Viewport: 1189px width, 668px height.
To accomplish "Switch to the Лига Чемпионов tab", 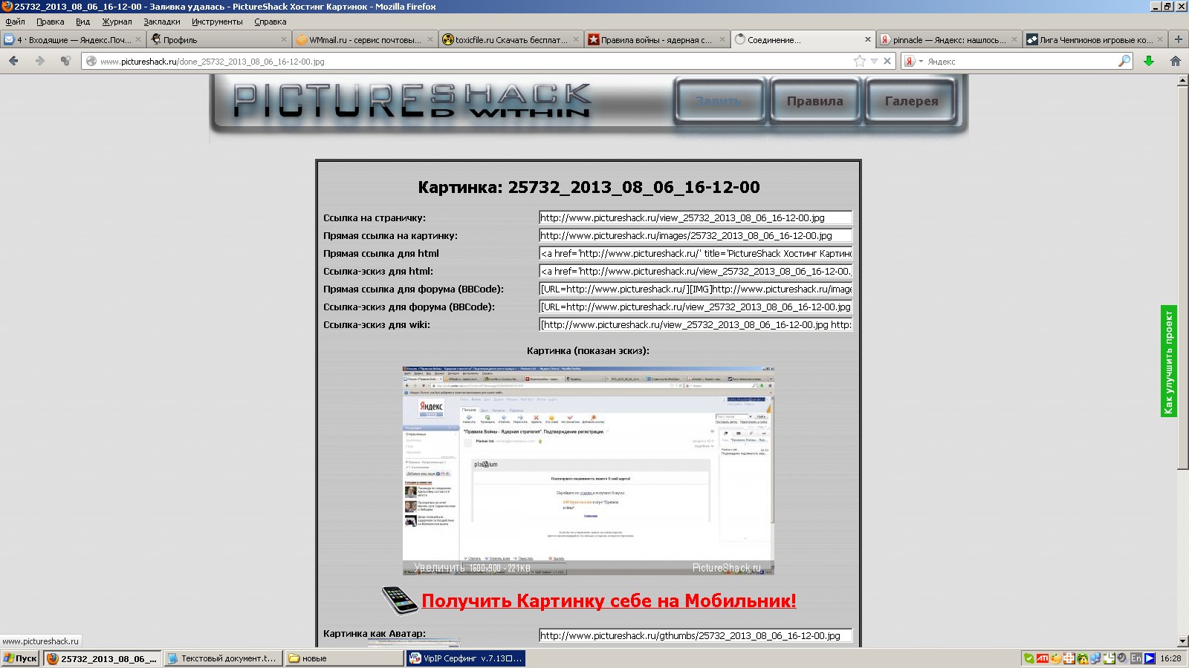I will tap(1094, 39).
